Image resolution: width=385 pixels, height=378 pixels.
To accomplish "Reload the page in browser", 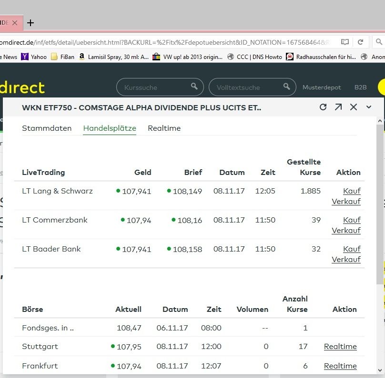I will pos(361,42).
